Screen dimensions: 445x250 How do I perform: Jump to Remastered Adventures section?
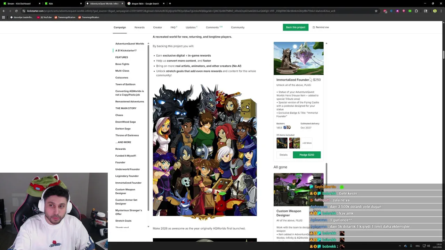(x=130, y=101)
